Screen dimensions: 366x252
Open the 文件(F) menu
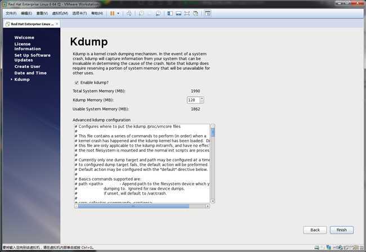click(11, 13)
